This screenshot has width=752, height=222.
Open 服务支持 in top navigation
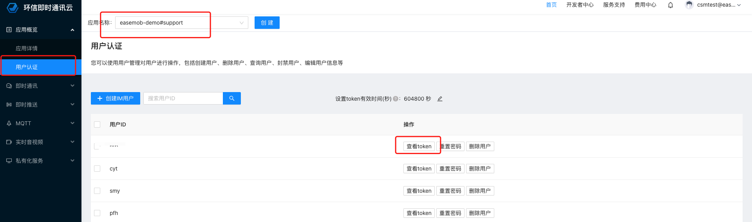(x=614, y=5)
